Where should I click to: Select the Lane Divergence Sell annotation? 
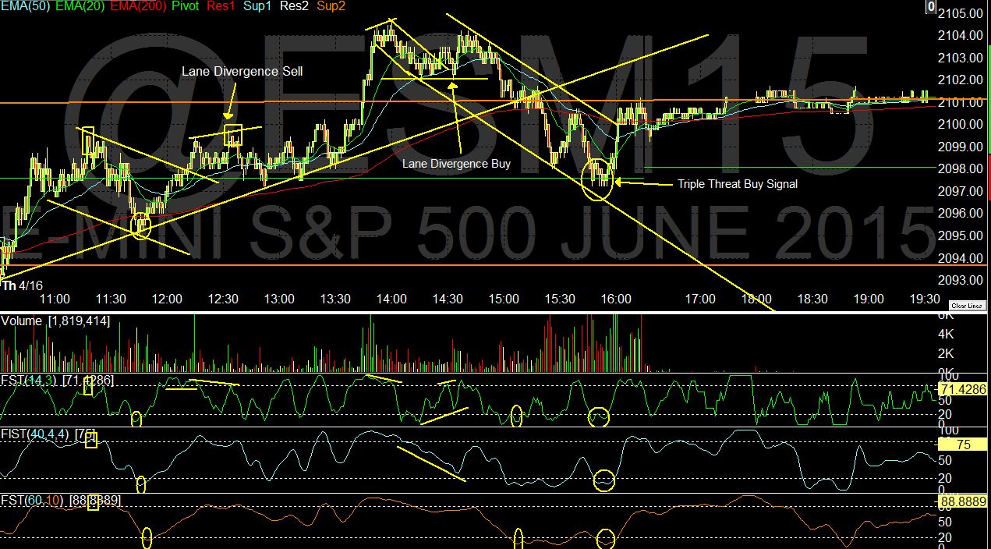click(242, 71)
